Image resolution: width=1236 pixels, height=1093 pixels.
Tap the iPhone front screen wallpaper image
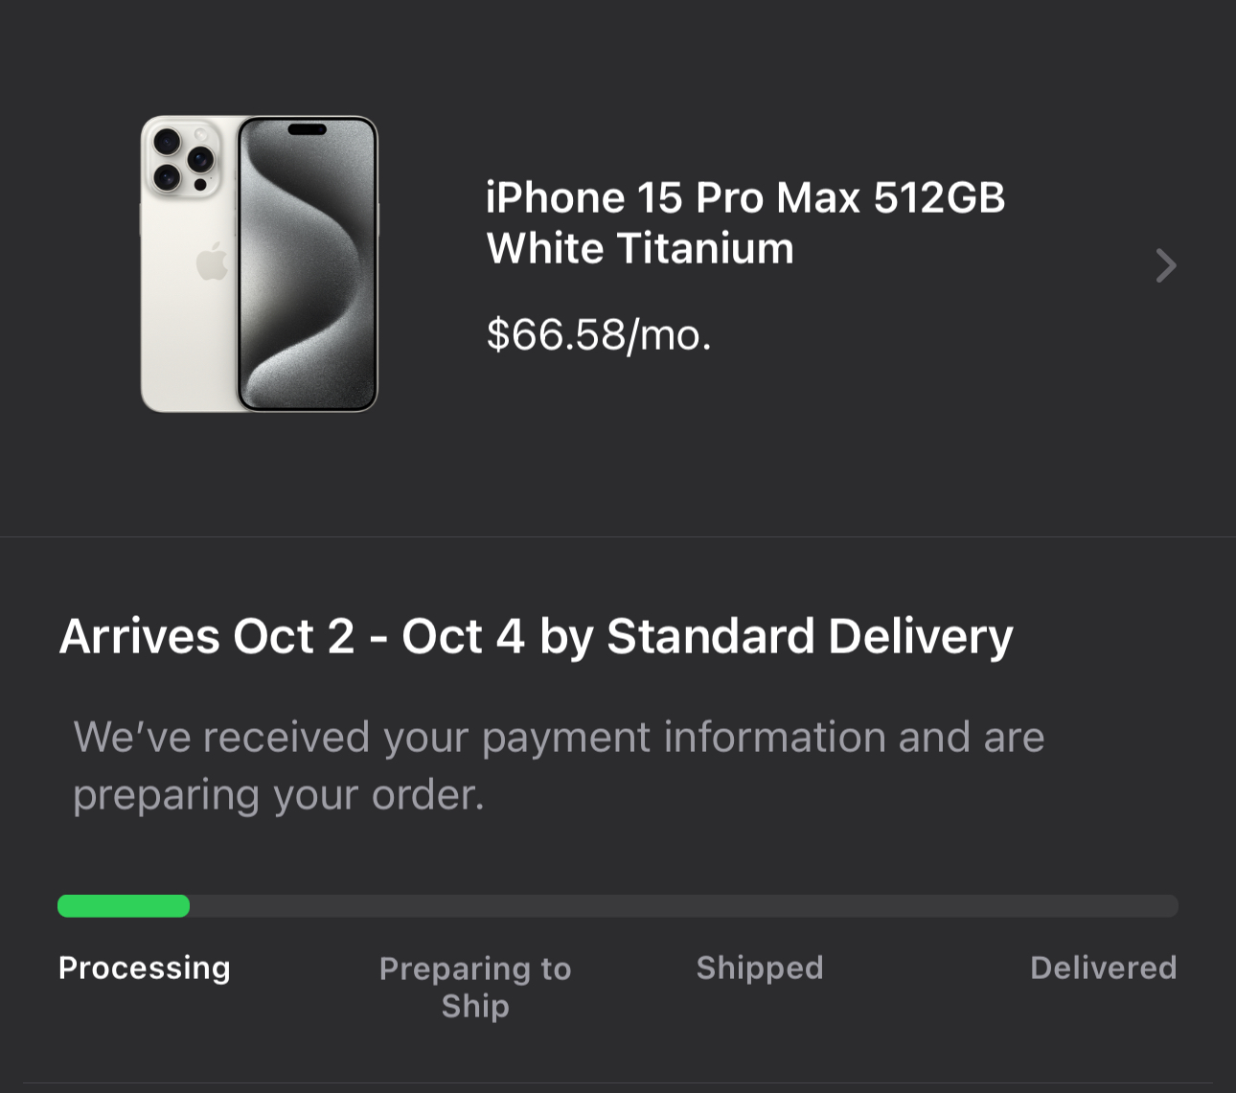point(307,278)
